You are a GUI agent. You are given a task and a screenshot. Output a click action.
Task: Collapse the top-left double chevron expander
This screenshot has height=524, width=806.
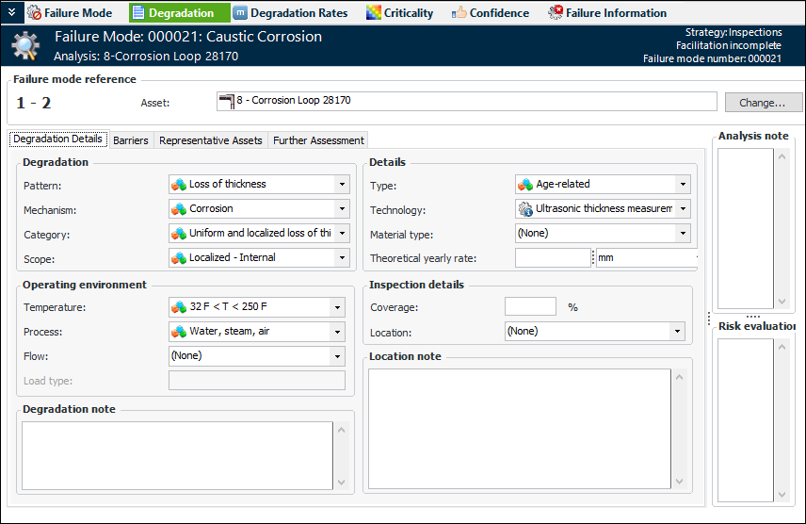pos(11,13)
